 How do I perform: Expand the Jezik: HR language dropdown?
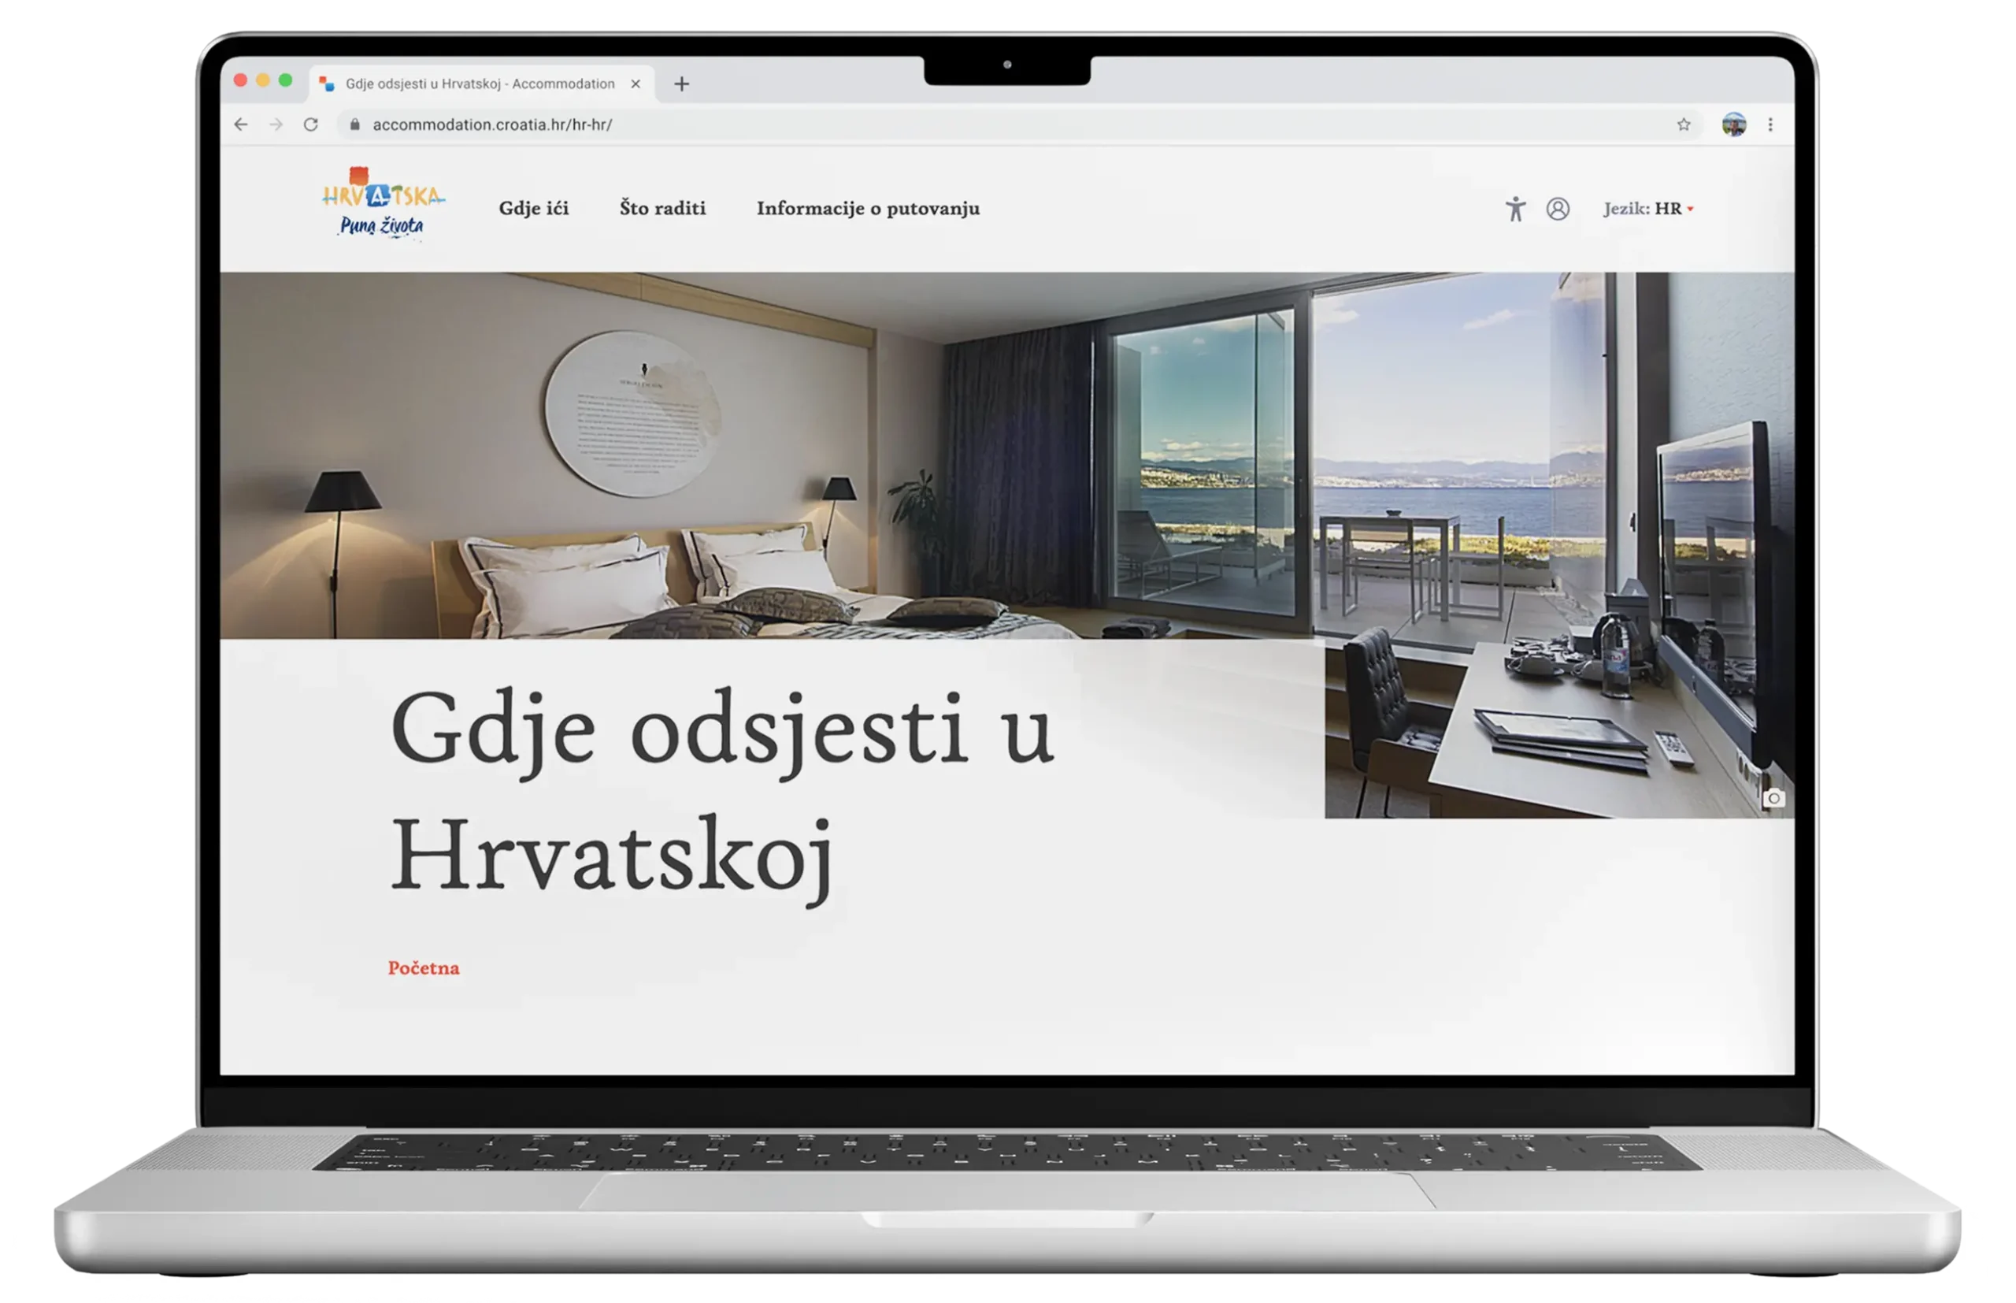tap(1648, 209)
